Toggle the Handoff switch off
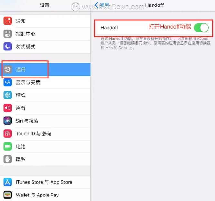Viewport: 215px width, 201px height. (x=201, y=28)
